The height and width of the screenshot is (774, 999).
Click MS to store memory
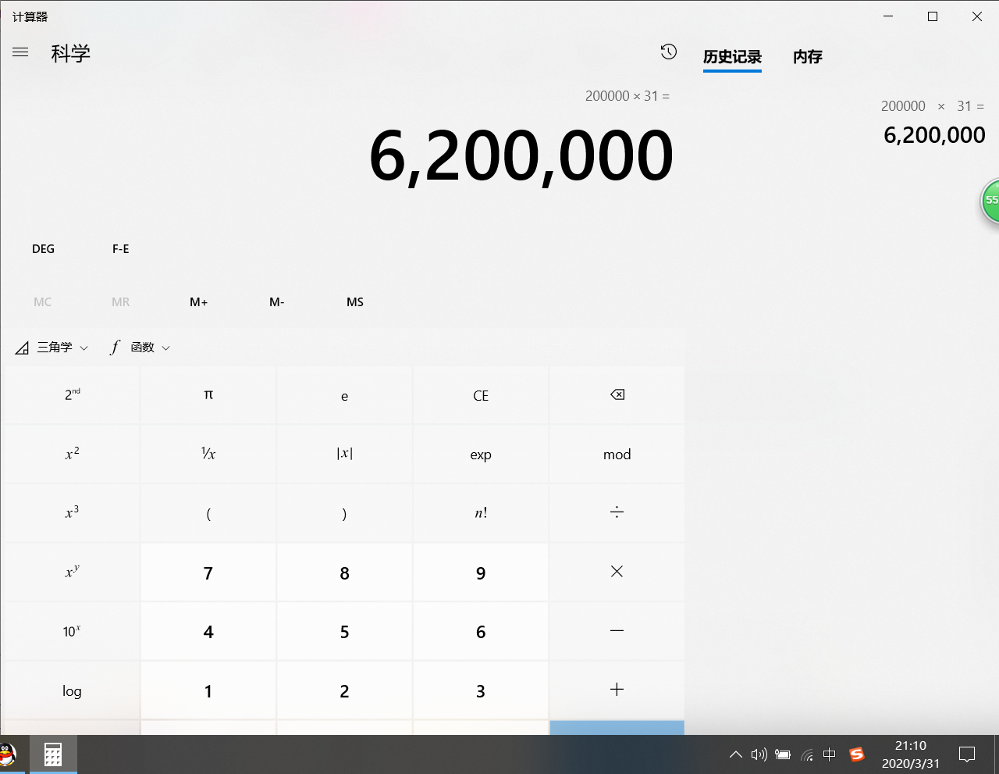click(x=355, y=302)
